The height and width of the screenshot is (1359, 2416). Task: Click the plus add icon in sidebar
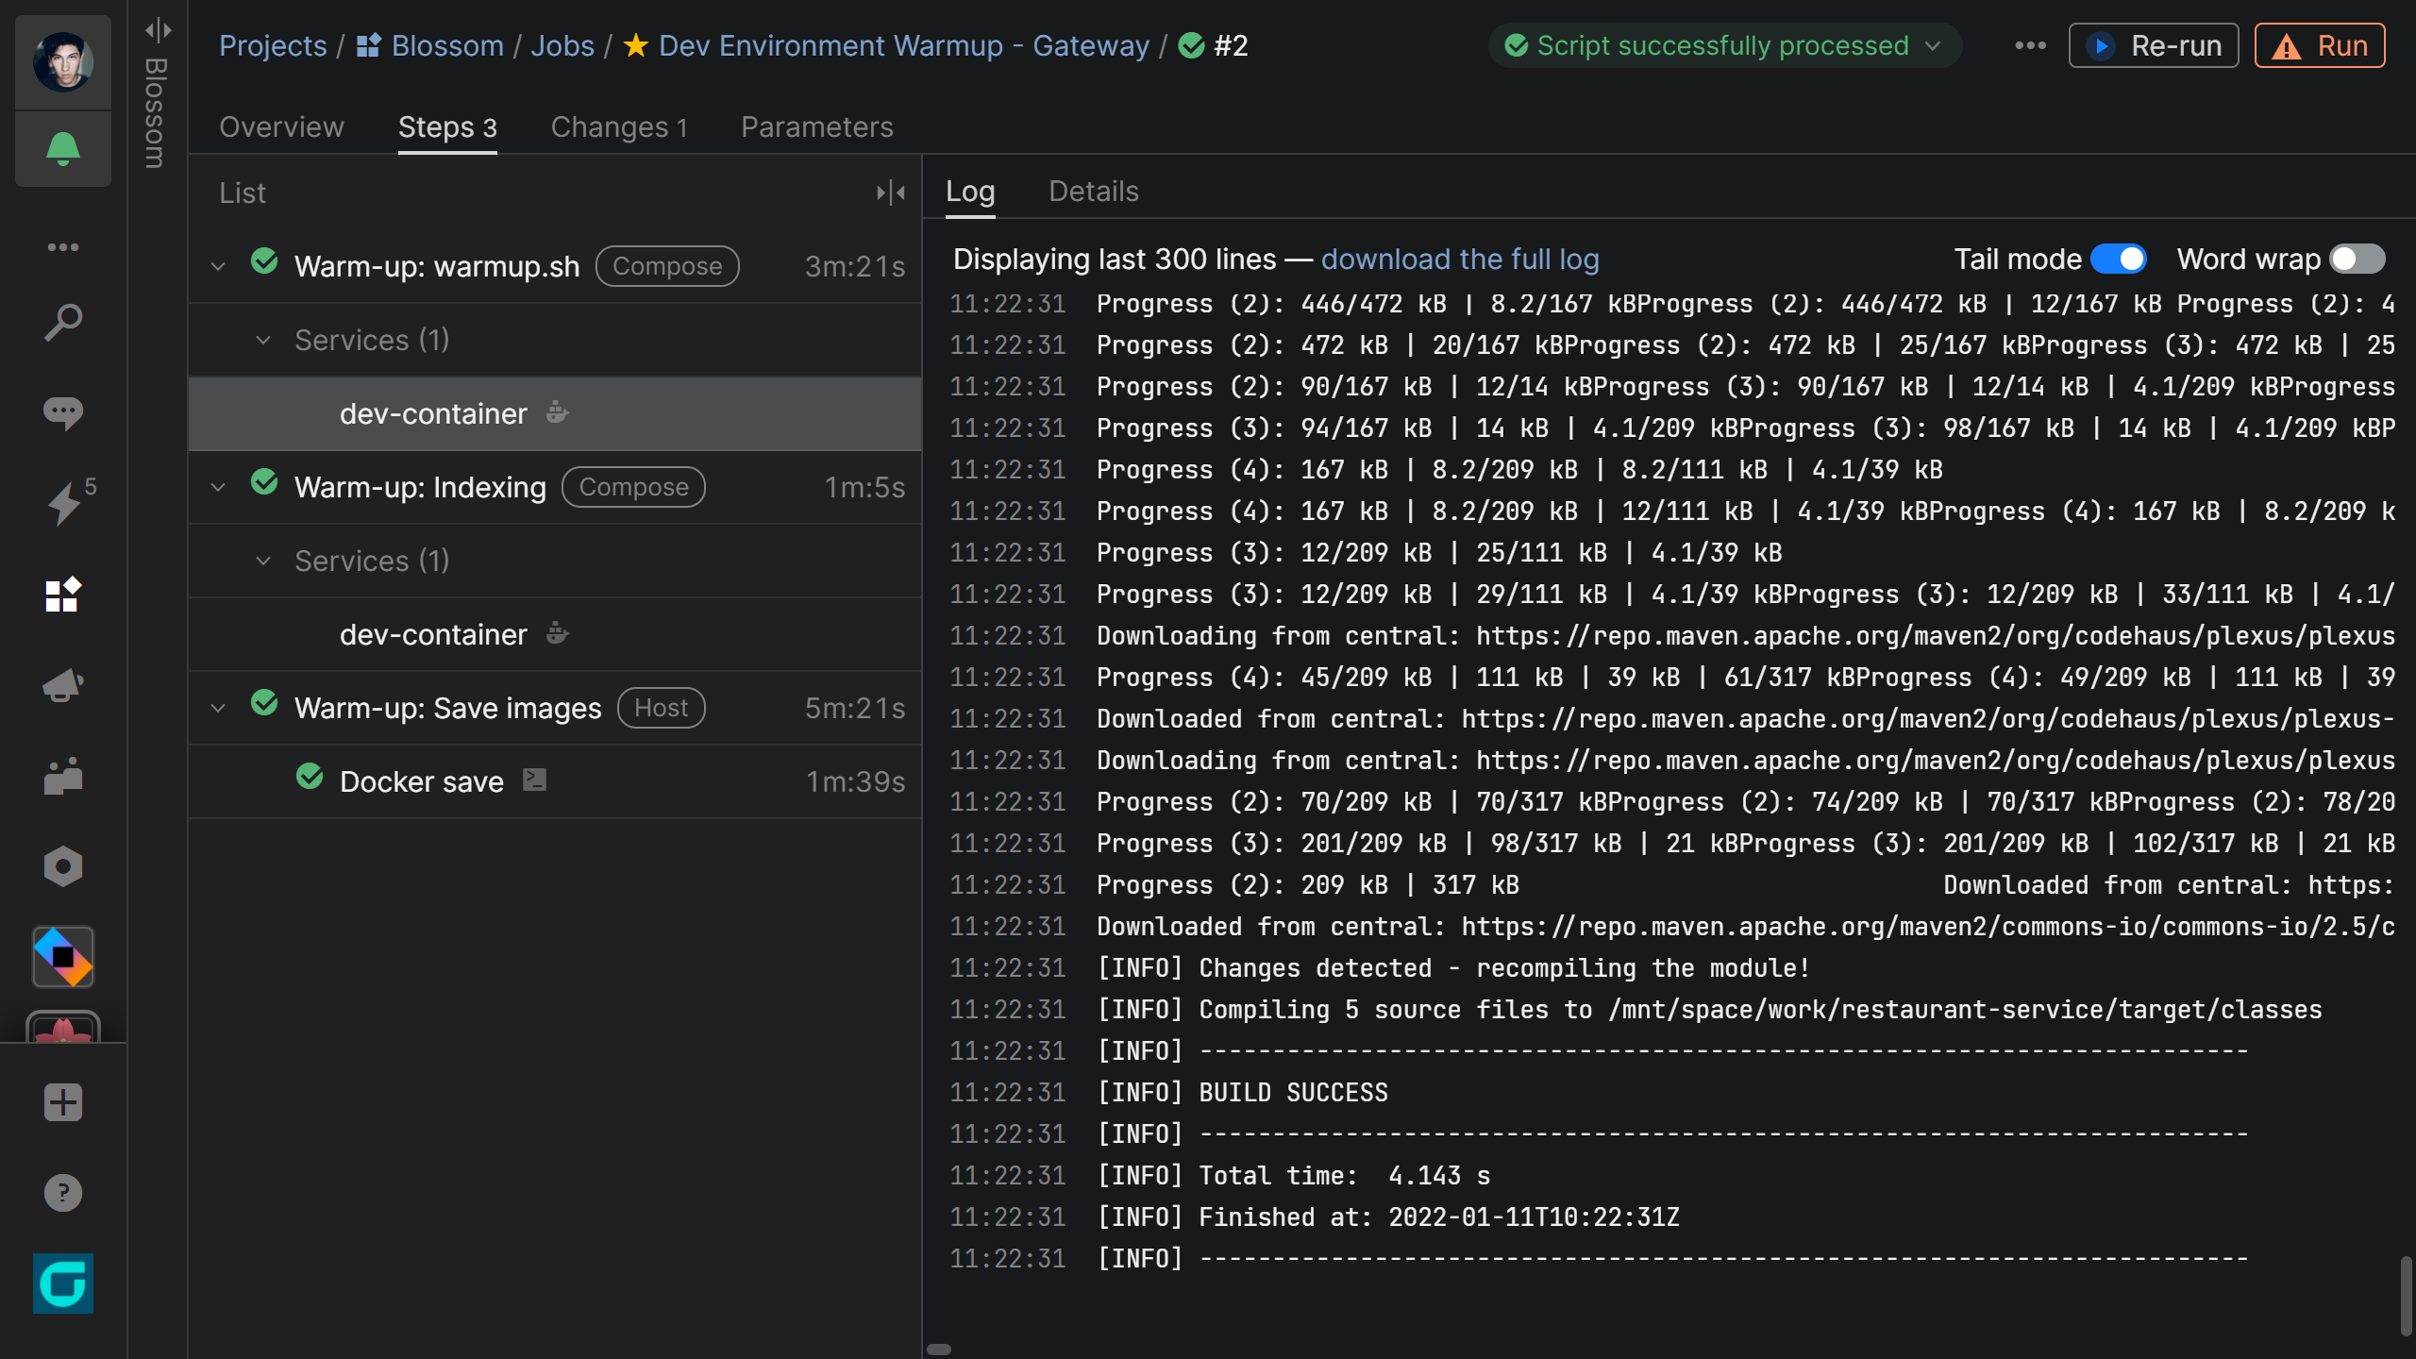click(63, 1102)
